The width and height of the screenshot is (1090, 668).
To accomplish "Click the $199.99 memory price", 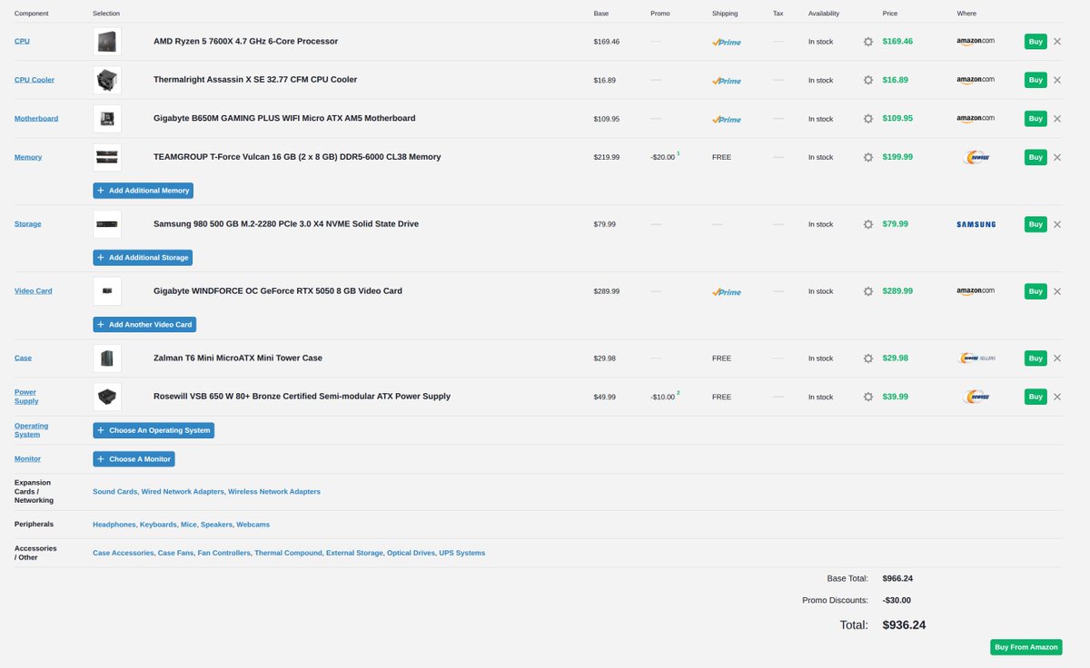I will point(897,157).
